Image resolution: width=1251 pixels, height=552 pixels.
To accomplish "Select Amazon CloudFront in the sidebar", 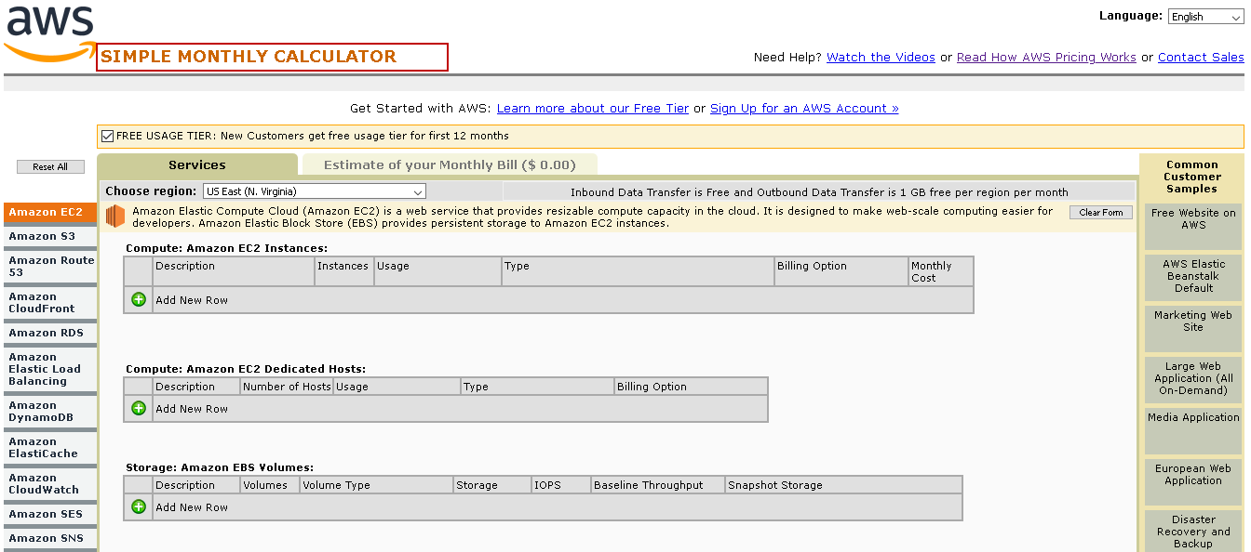I will [x=49, y=303].
